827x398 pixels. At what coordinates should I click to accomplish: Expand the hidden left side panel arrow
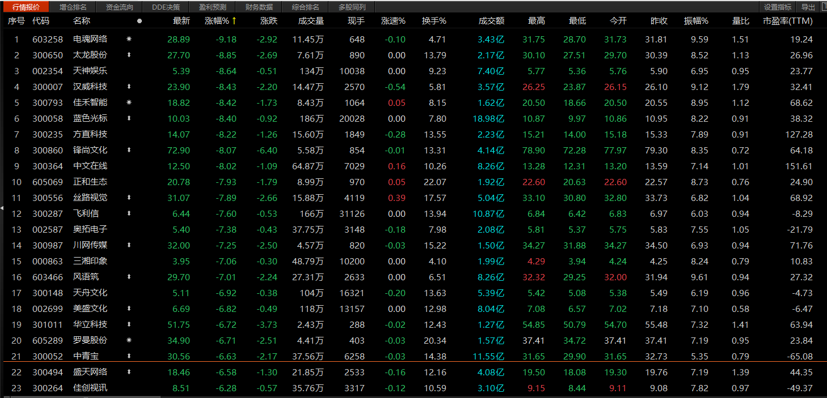[x=2, y=208]
